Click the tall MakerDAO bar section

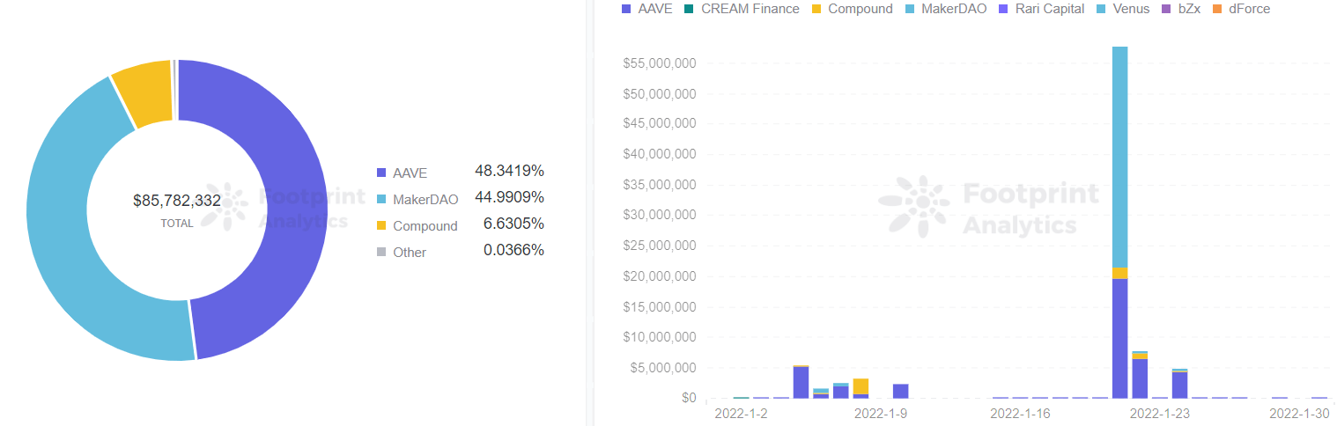click(x=1119, y=157)
